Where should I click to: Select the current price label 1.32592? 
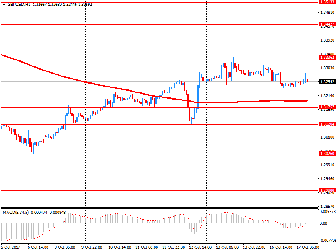coord(327,82)
